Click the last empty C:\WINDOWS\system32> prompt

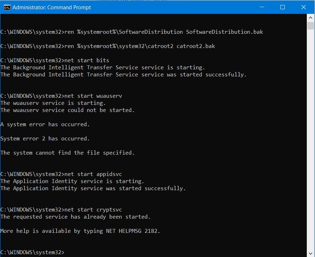click(32, 252)
